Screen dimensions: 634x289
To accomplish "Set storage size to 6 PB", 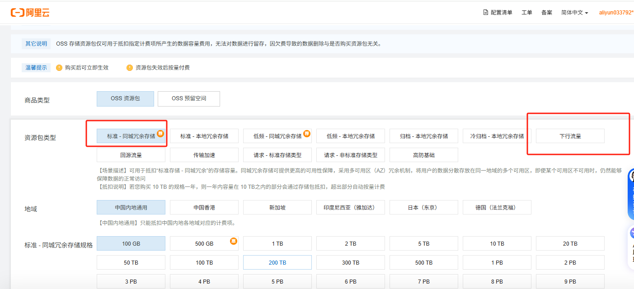I will pyautogui.click(x=351, y=281).
